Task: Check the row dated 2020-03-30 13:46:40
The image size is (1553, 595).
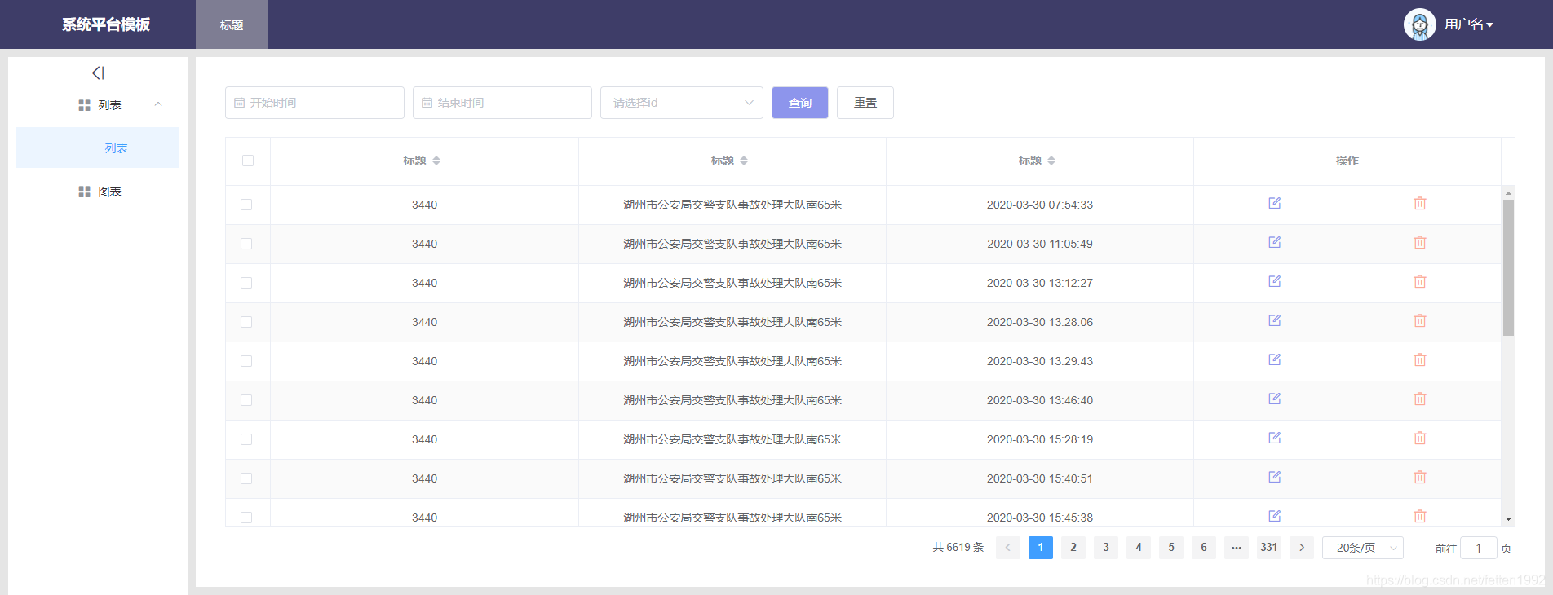Action: click(246, 400)
